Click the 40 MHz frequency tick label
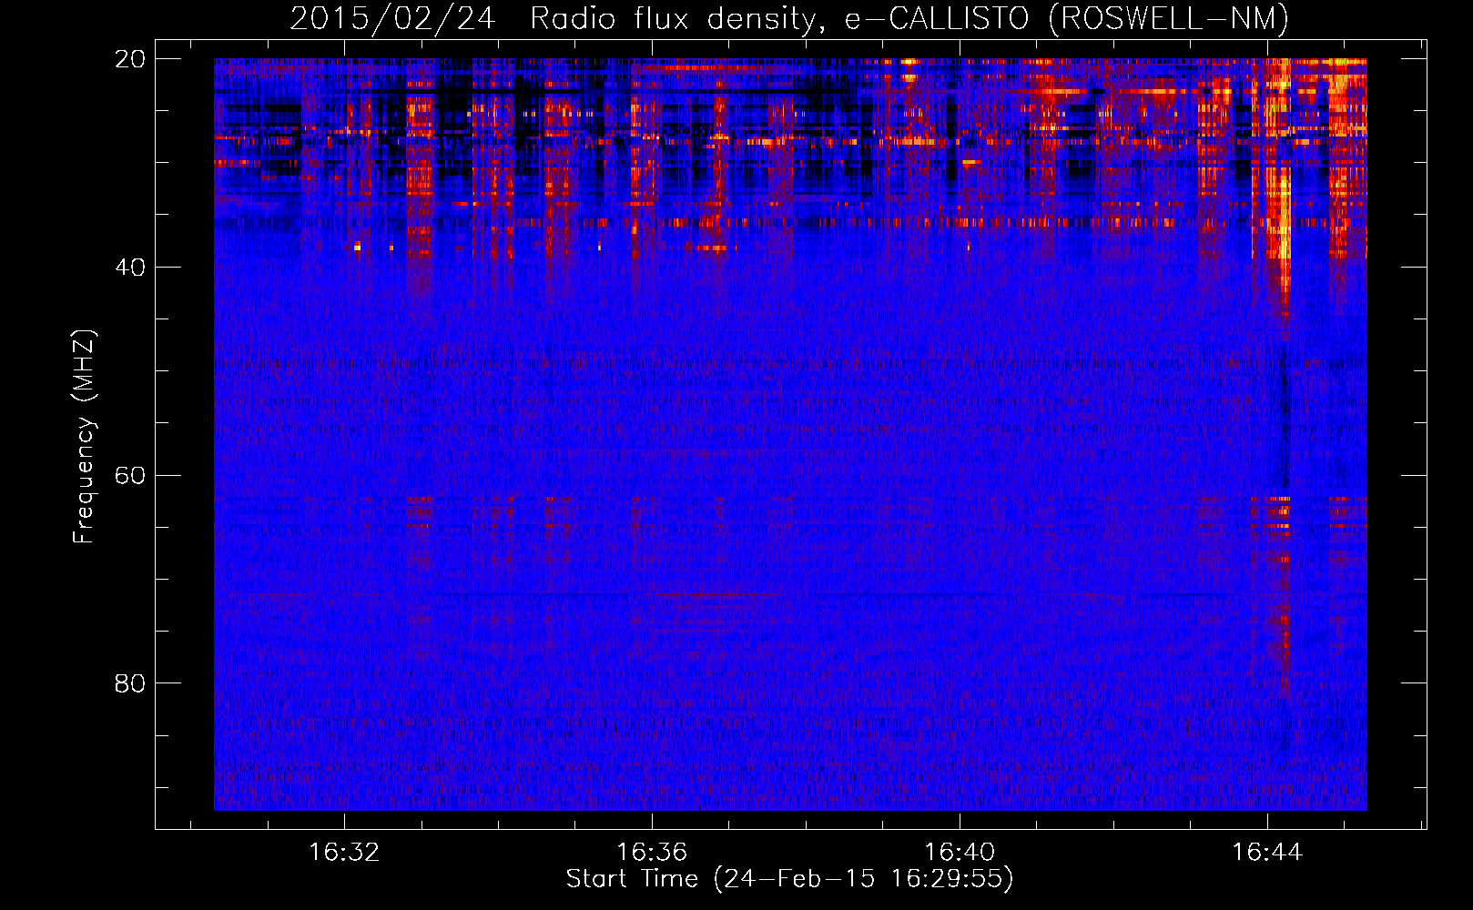The image size is (1473, 910). [x=129, y=267]
